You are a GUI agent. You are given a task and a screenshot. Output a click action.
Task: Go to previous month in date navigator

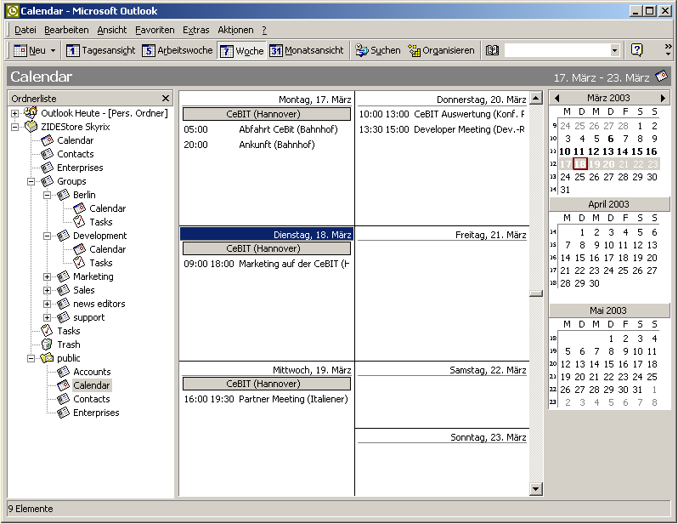(x=557, y=98)
